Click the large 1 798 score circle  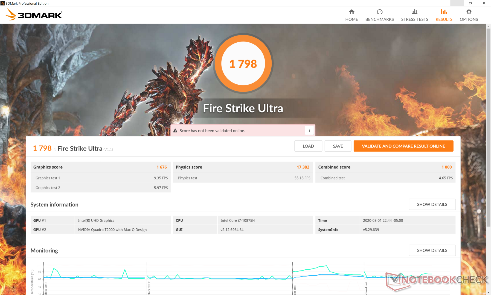243,63
